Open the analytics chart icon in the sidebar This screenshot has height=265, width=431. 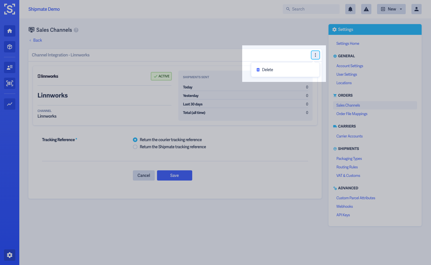click(x=10, y=104)
